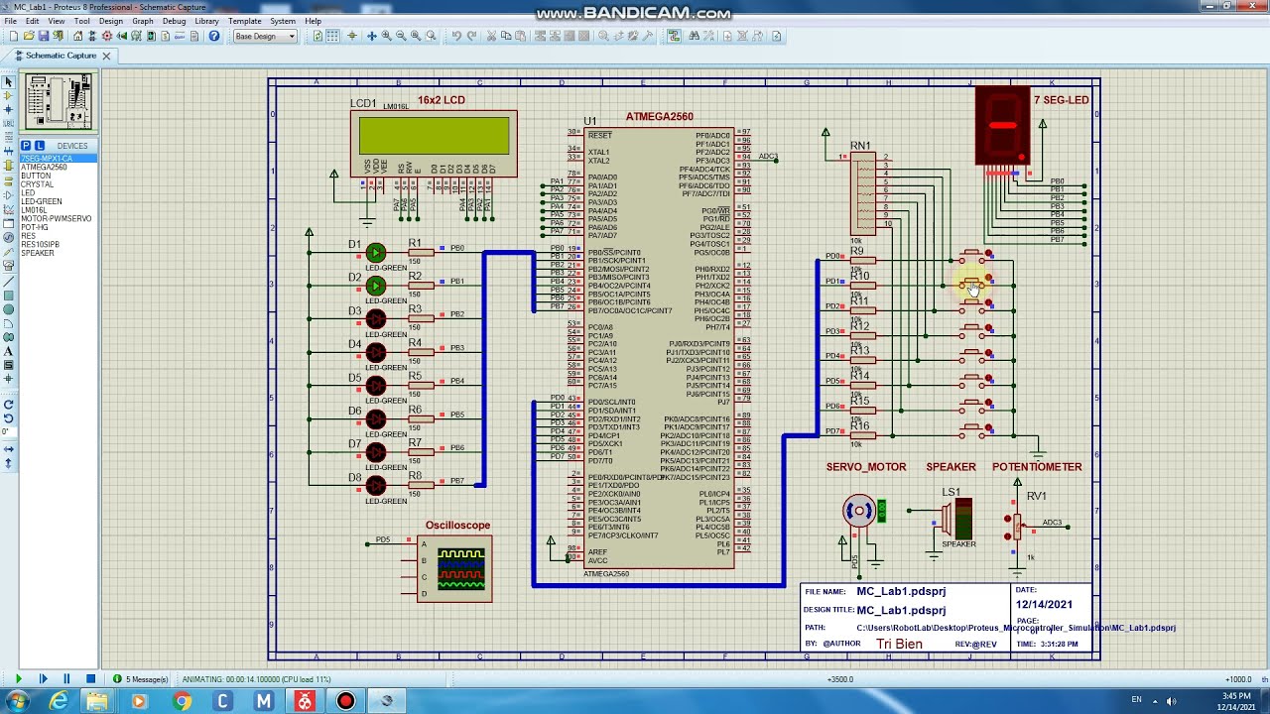1270x714 pixels.
Task: Select MOTOR-PWMSERVO in the devices list
Action: [59, 219]
